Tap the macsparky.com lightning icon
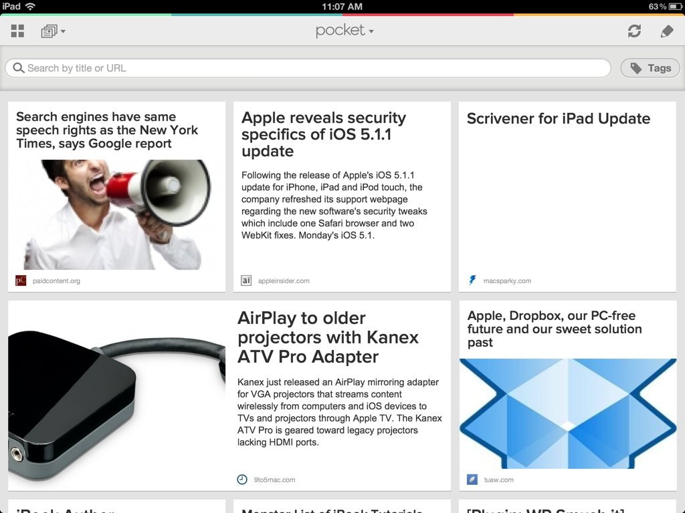This screenshot has width=685, height=513. (x=472, y=281)
